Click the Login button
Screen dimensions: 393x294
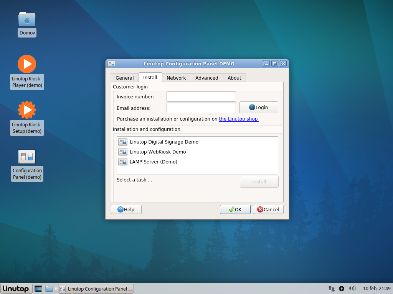point(259,107)
